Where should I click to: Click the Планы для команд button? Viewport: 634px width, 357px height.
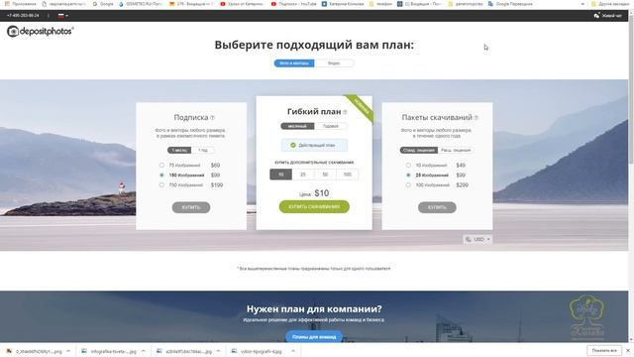tap(314, 337)
